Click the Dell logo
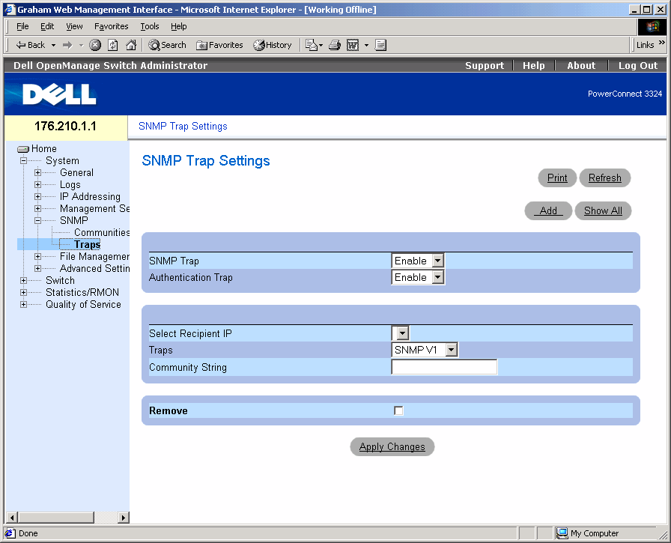The height and width of the screenshot is (543, 671). [59, 94]
